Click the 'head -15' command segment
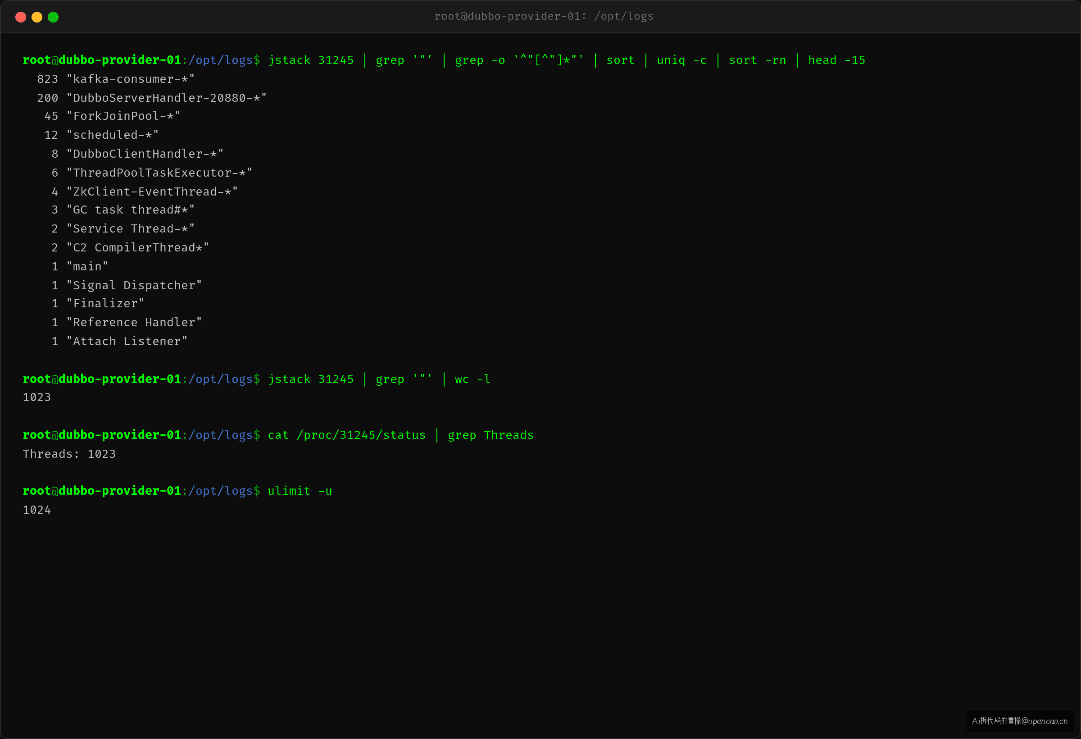This screenshot has height=739, width=1081. point(836,60)
